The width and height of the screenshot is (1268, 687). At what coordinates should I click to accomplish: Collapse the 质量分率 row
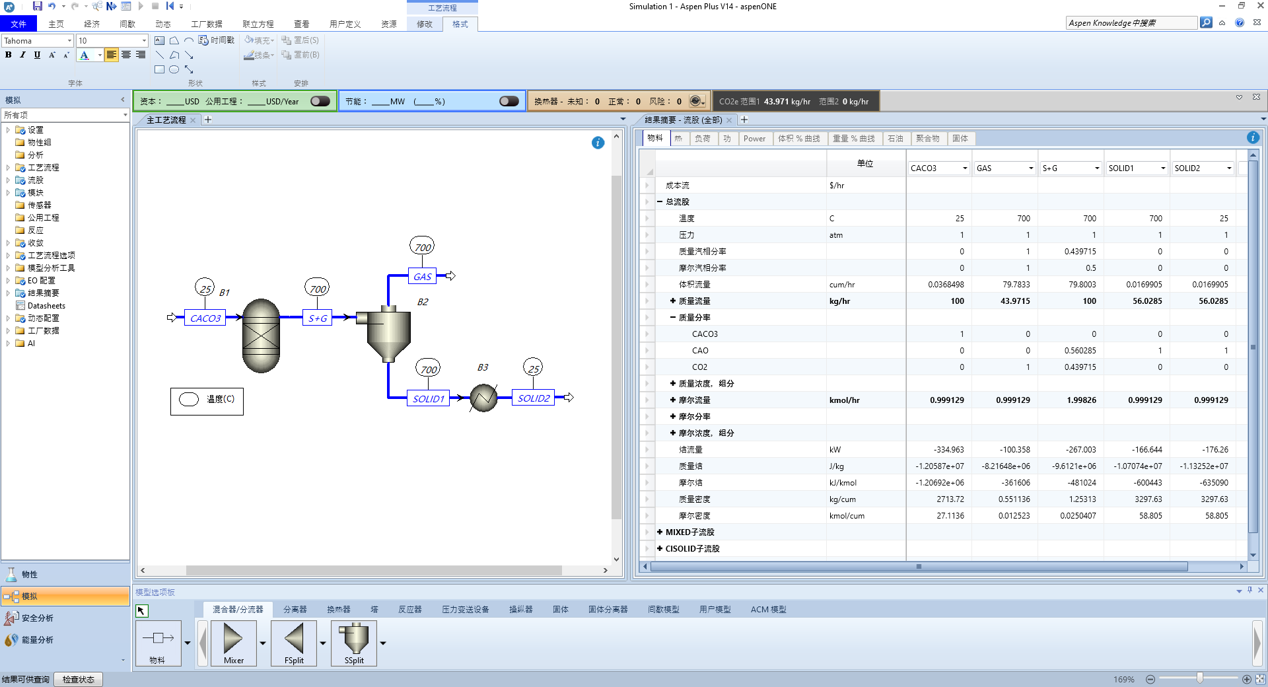[673, 317]
